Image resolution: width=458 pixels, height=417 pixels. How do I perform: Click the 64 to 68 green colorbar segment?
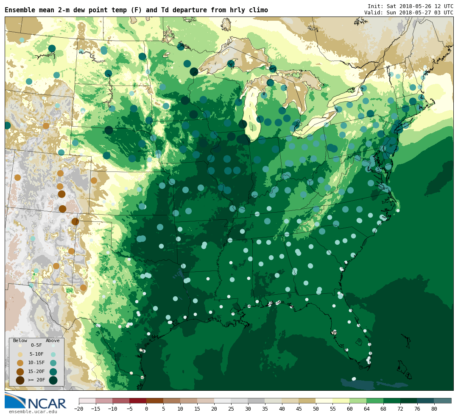[375, 400]
